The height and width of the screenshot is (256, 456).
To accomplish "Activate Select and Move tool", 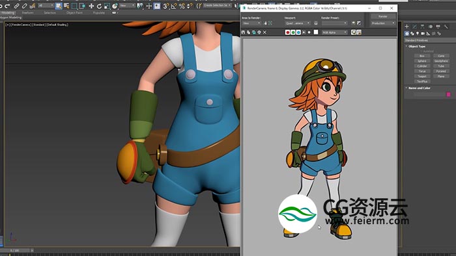I will pyautogui.click(x=91, y=6).
